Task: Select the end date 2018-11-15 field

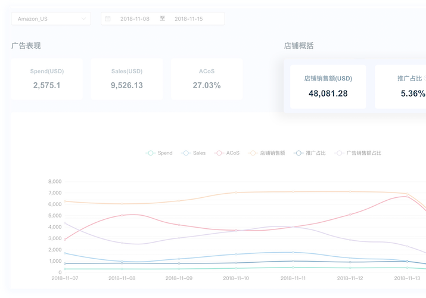Action: tap(188, 18)
